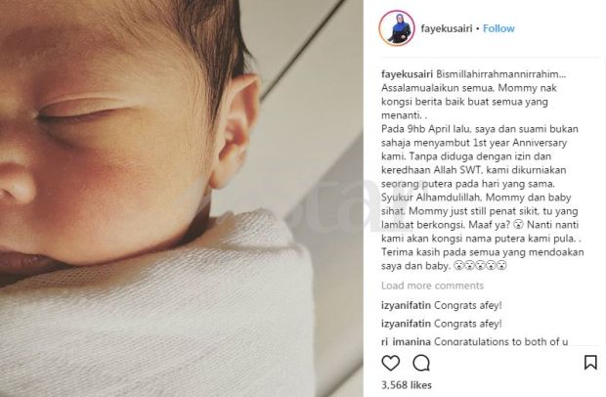Screen dimensions: 606x397
Task: Click the white swaddle blanket in photo
Action: click(x=162, y=317)
